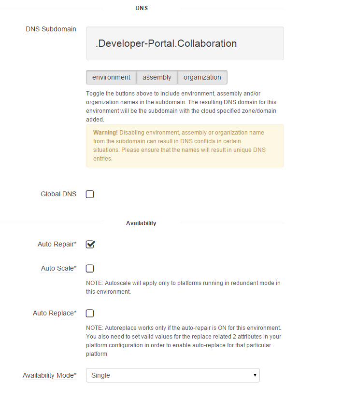The image size is (357, 395).
Task: Click the Availability section header
Action: pyautogui.click(x=141, y=223)
